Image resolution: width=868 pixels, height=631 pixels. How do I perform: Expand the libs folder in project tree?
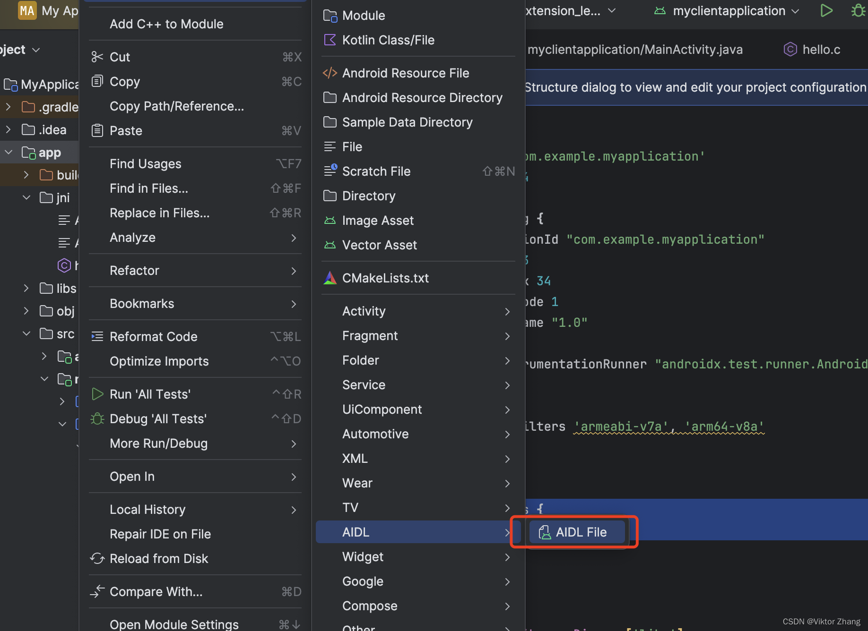point(26,288)
